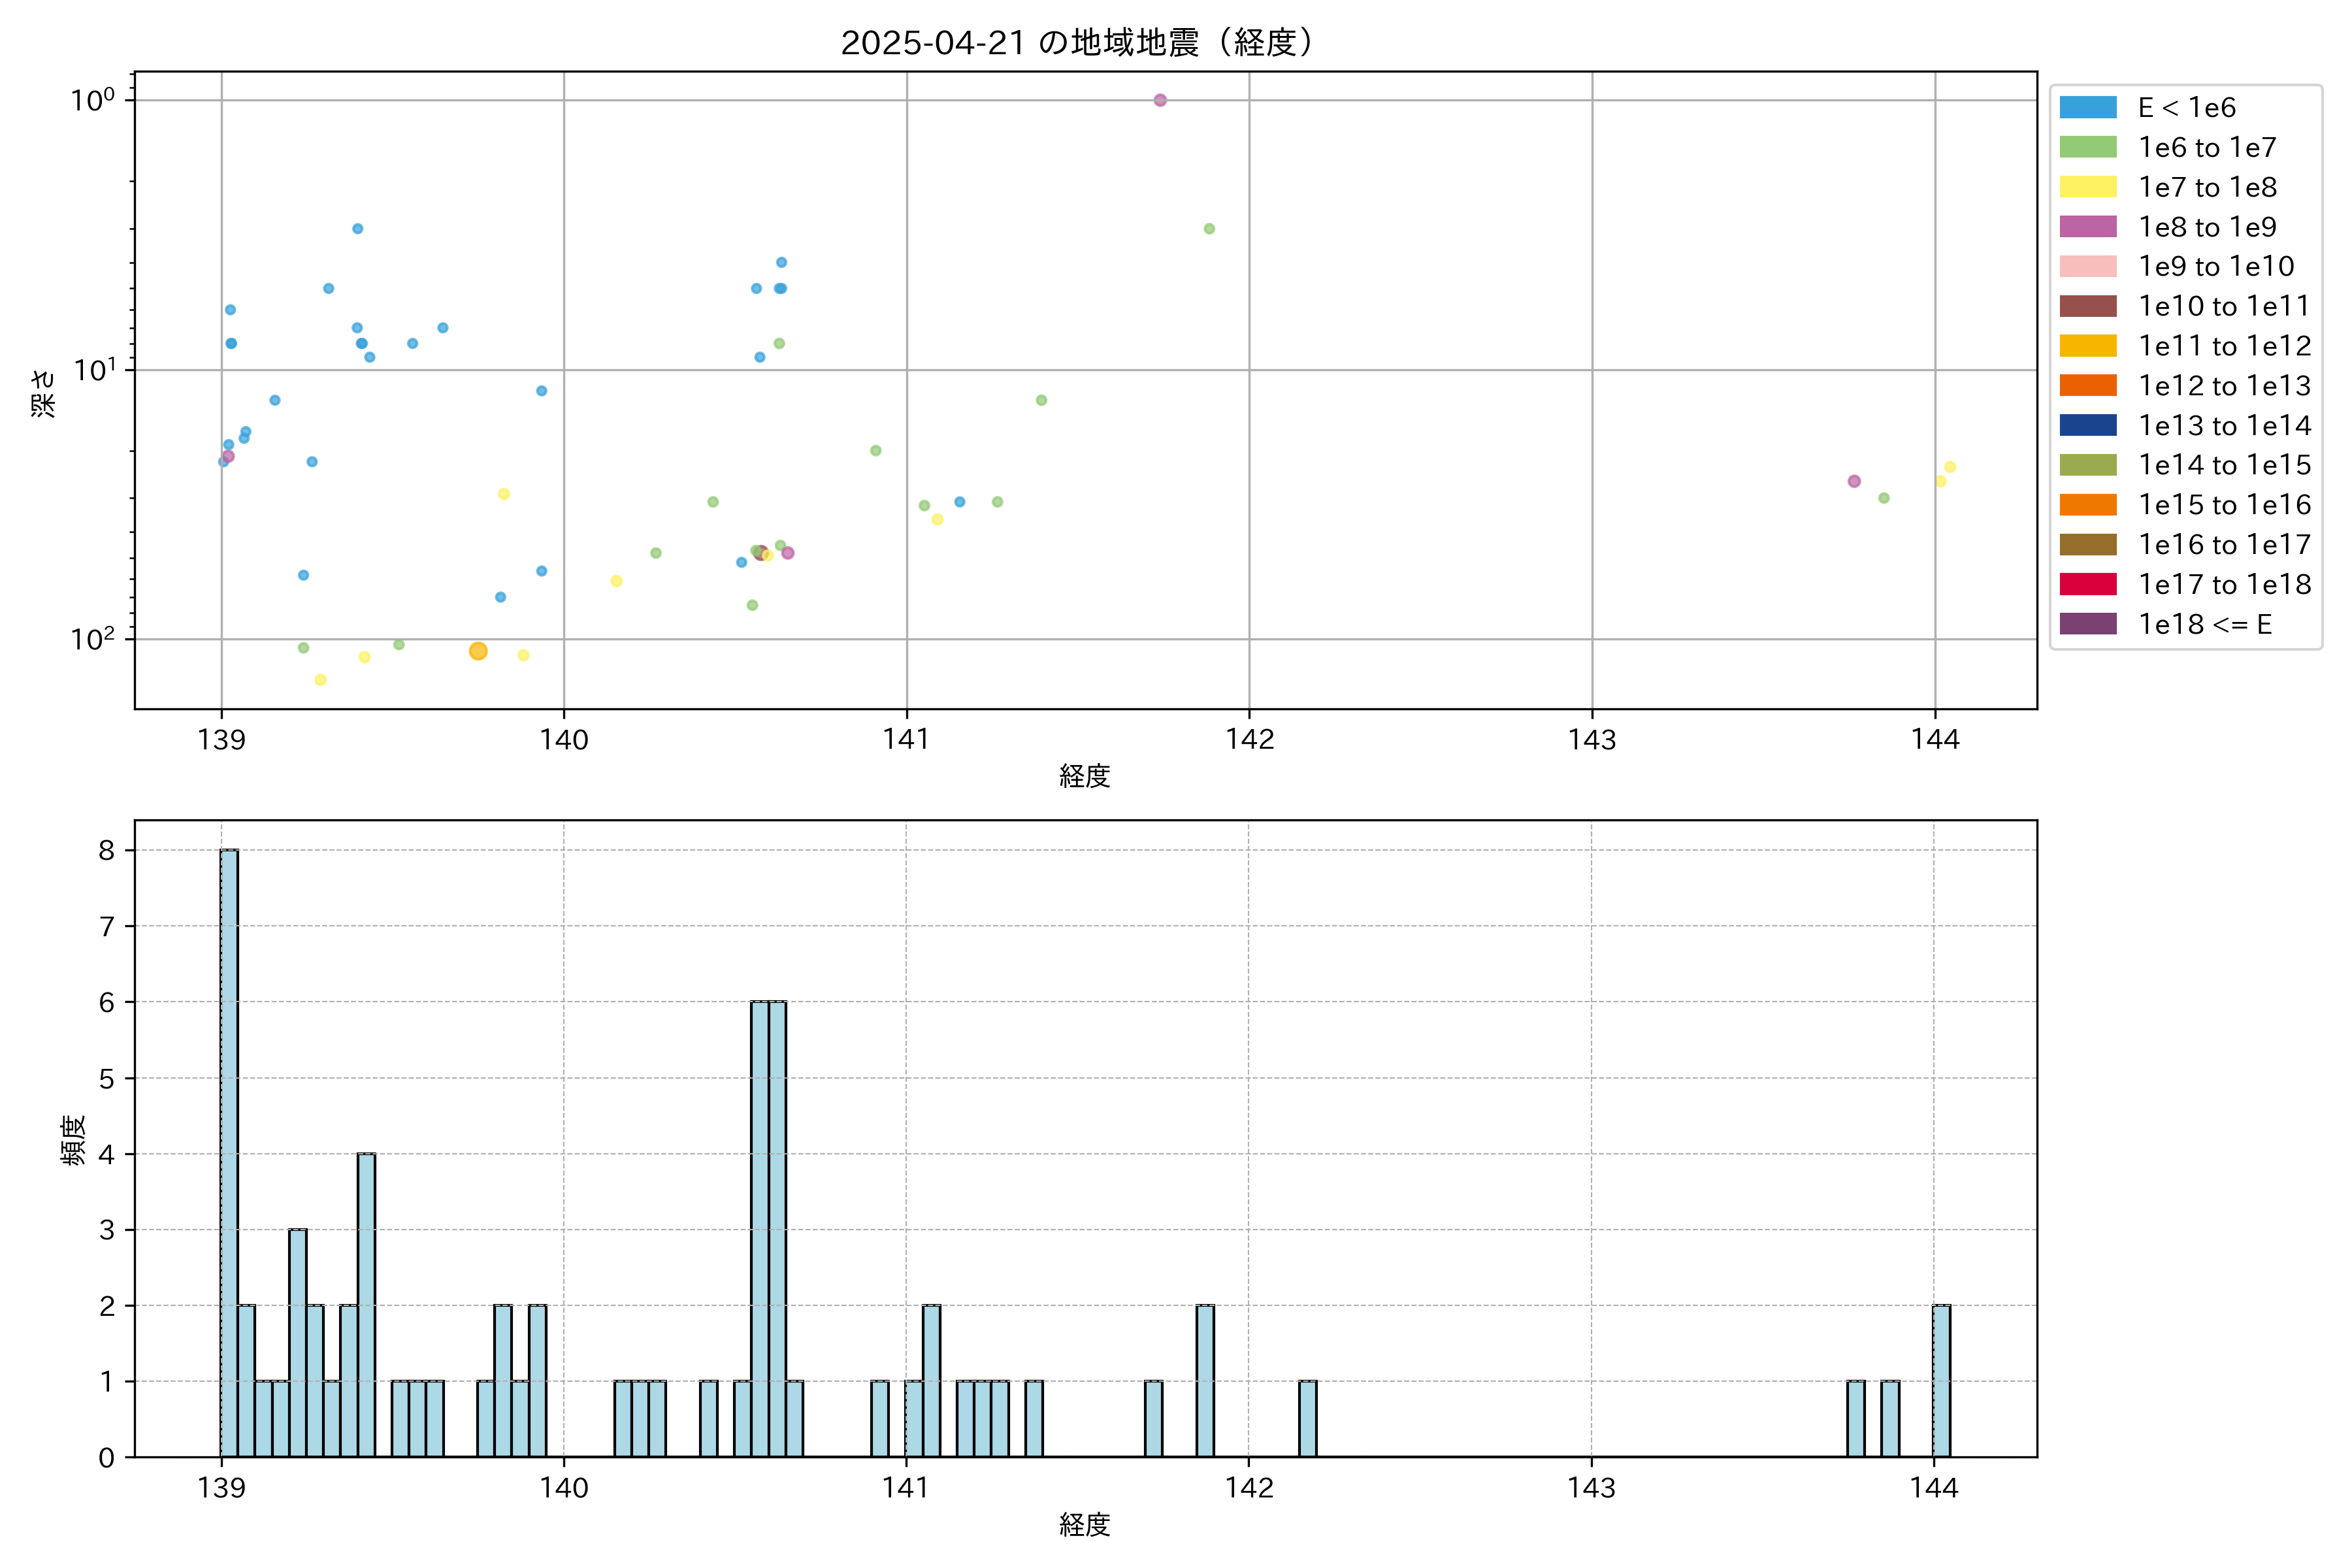Click the green 1e6 to 1e7 swatch

pyautogui.click(x=2087, y=147)
